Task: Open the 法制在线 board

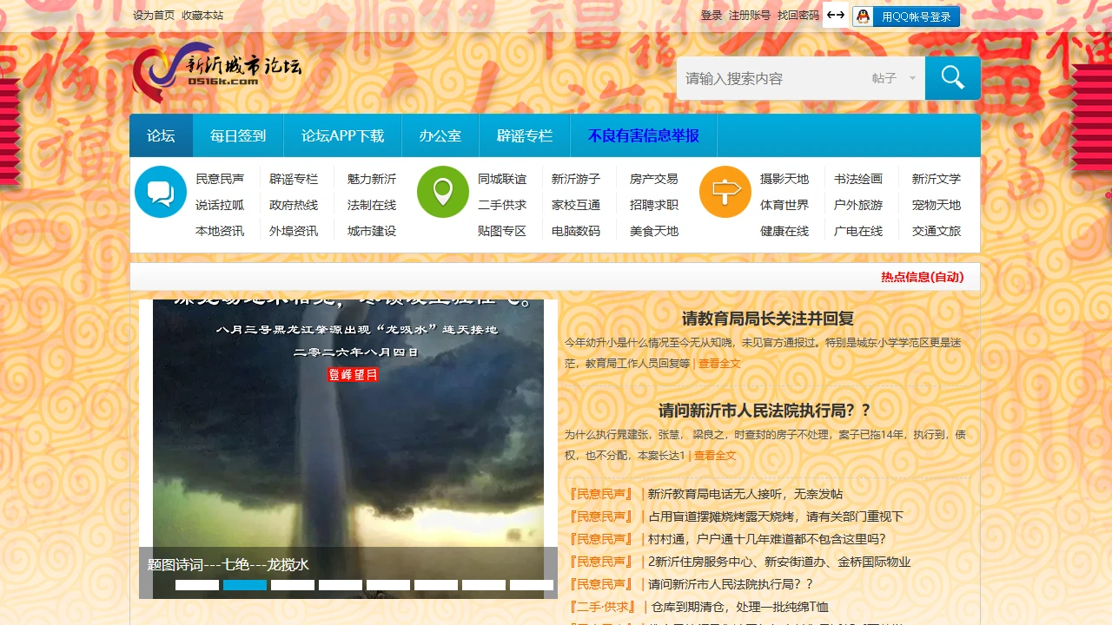Action: [x=372, y=205]
